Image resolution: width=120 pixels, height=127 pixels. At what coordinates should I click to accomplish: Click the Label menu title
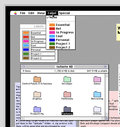click(x=52, y=13)
